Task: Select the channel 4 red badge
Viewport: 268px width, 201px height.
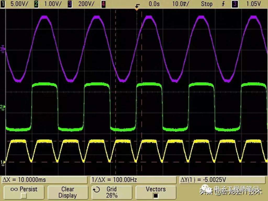Action: coord(103,4)
